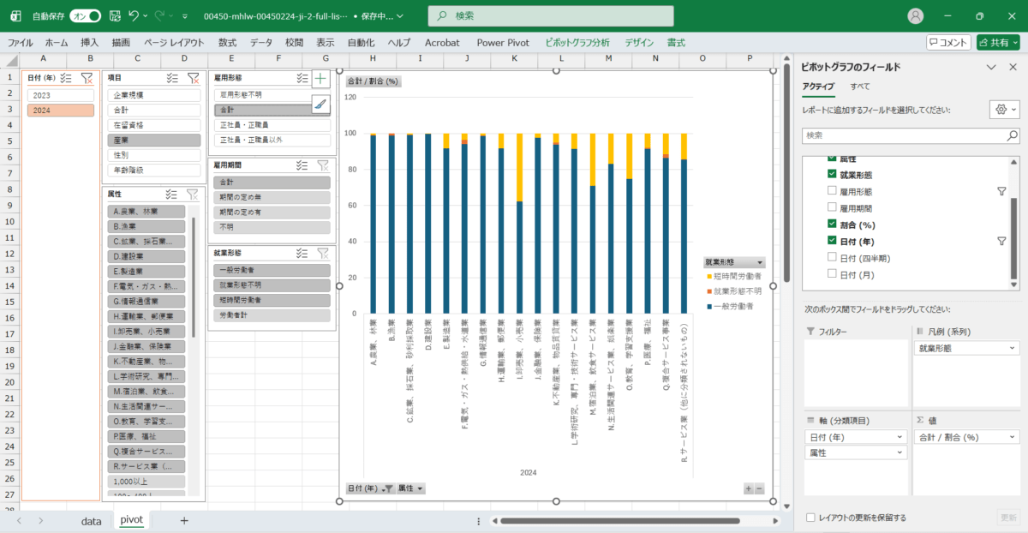Click the chart elements plus button

pos(320,79)
